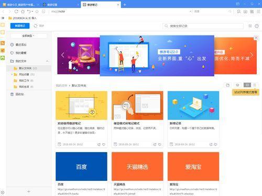Click share icon on the blue-cover note card

[x=211, y=144]
